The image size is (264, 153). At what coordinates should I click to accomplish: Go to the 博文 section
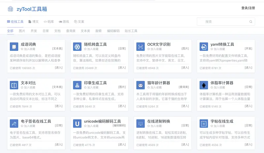click(34, 22)
